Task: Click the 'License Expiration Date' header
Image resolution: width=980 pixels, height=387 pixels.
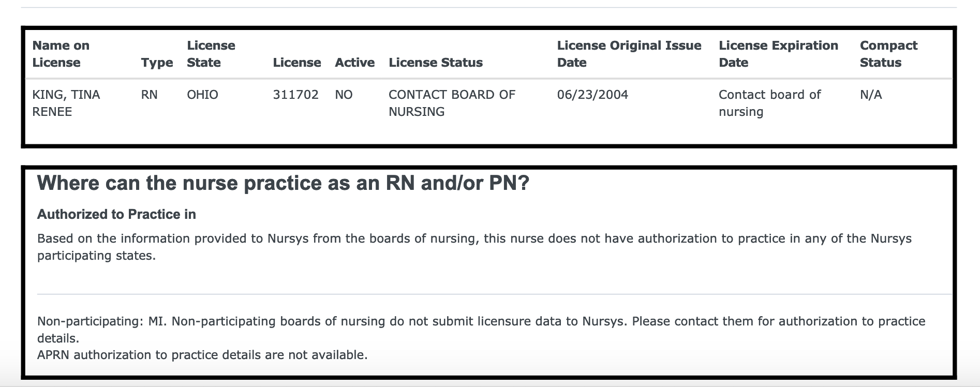Action: (778, 54)
